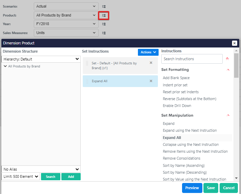The width and height of the screenshot is (241, 194).
Task: Open the Year dropdown showing FY2018
Action: pyautogui.click(x=66, y=24)
